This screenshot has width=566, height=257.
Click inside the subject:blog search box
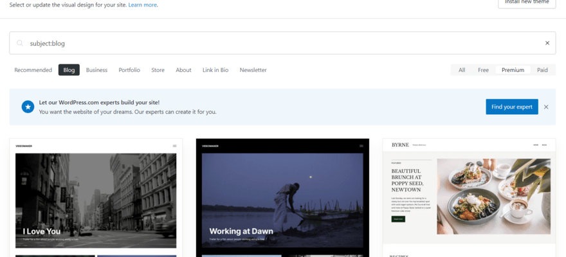click(282, 43)
